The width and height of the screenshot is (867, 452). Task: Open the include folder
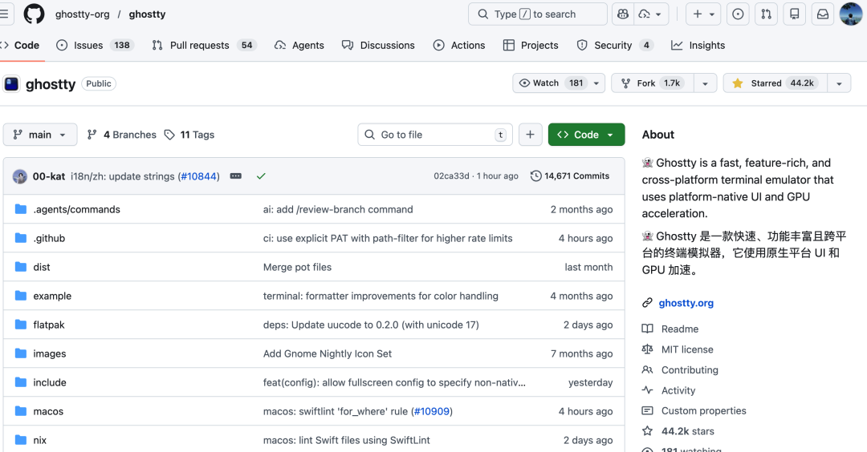pos(50,382)
